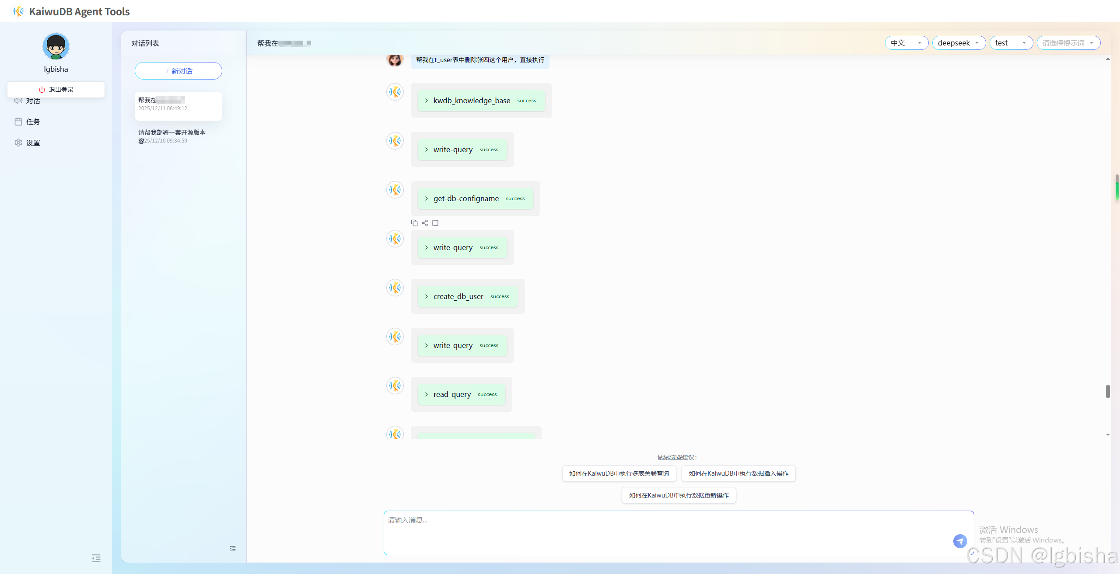Send message with paper plane icon
The image size is (1120, 574).
pos(960,541)
